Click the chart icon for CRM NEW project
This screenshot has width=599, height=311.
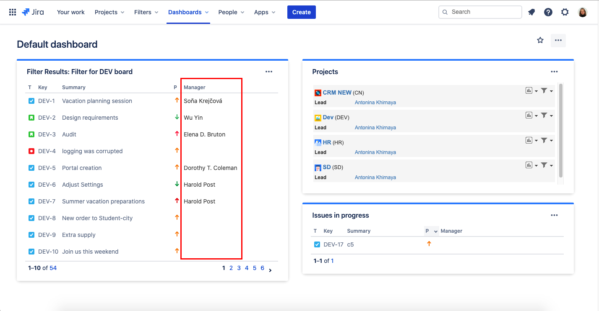coord(529,90)
